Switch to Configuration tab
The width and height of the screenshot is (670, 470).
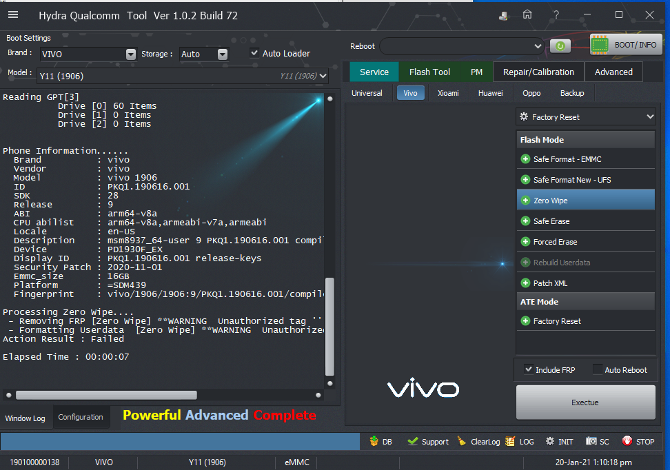81,417
